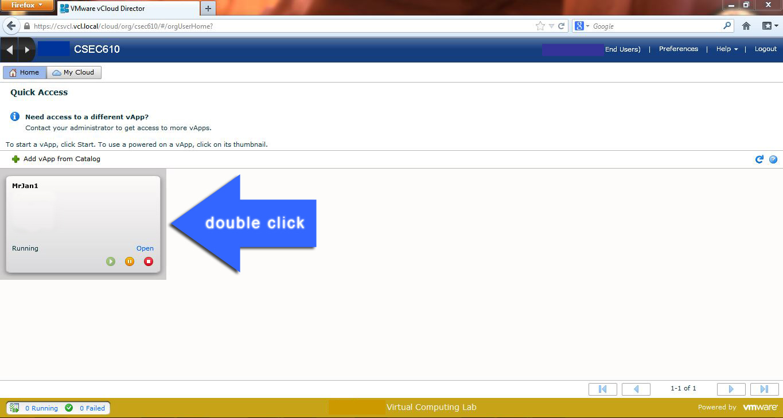Click the search magnifier icon

727,26
